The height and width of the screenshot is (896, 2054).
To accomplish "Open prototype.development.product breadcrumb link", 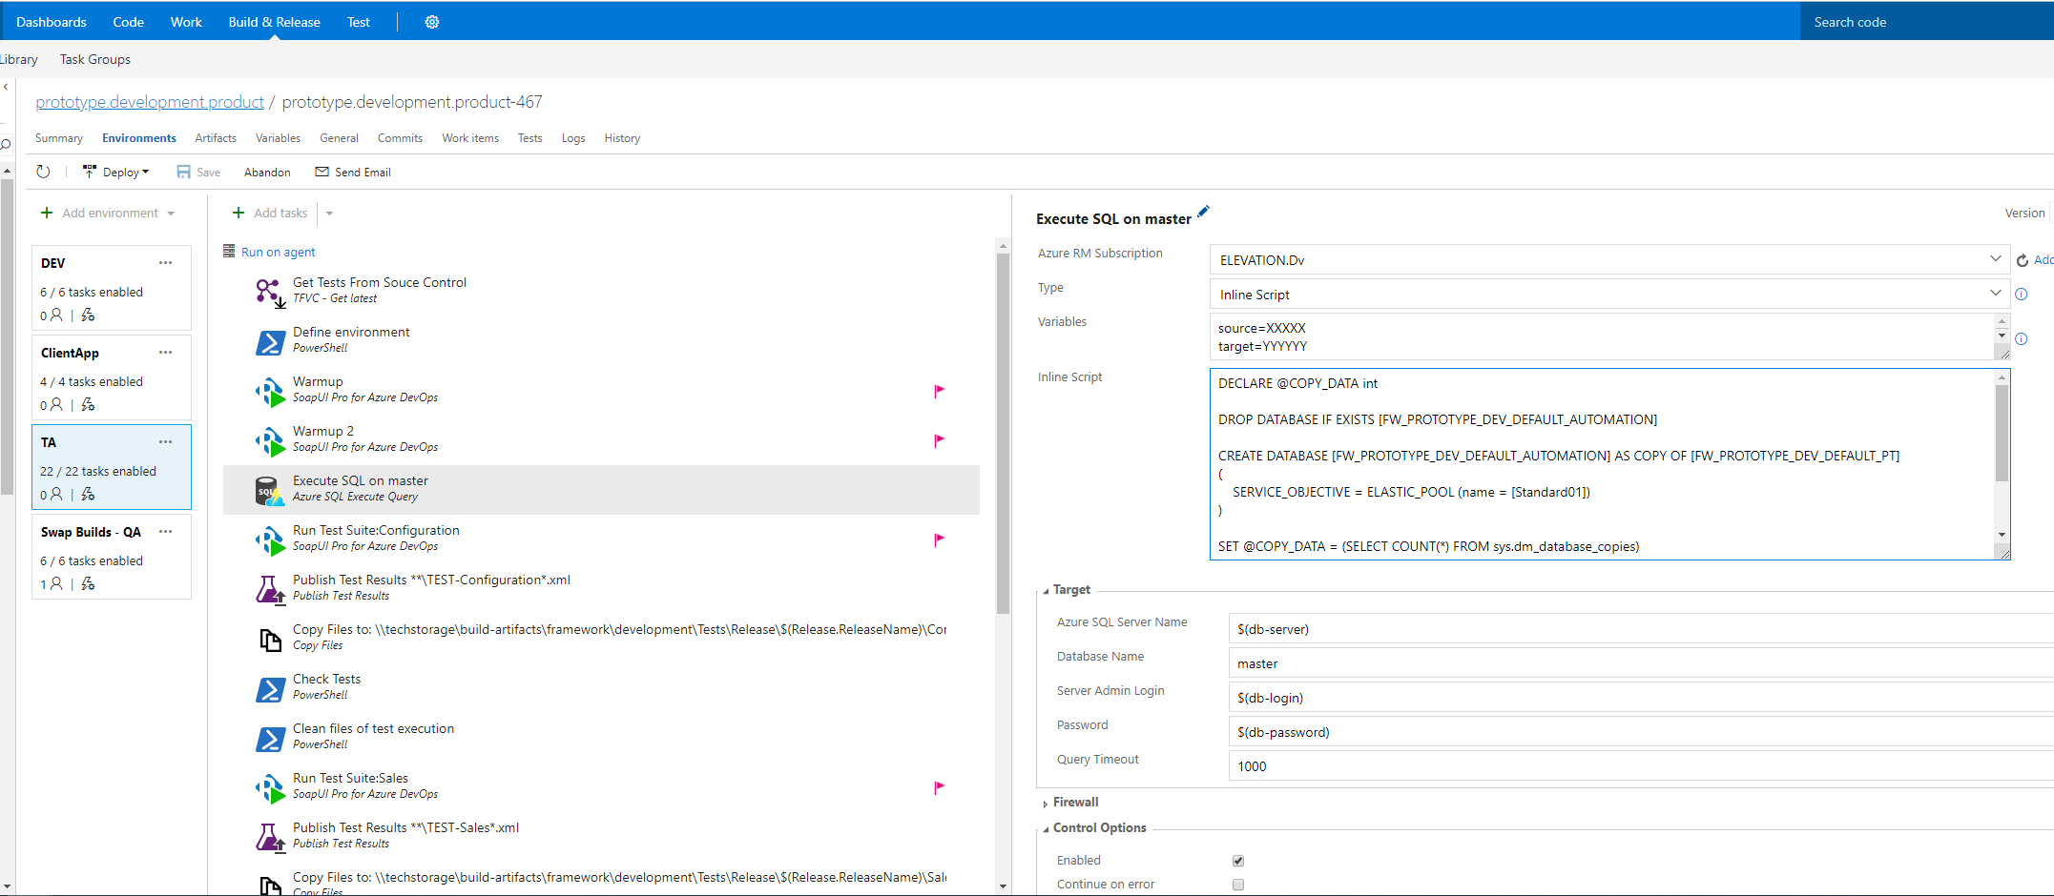I will coord(150,102).
